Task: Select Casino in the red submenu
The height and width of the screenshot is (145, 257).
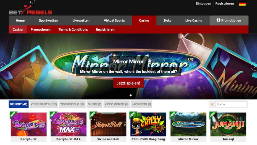Action: point(18,29)
